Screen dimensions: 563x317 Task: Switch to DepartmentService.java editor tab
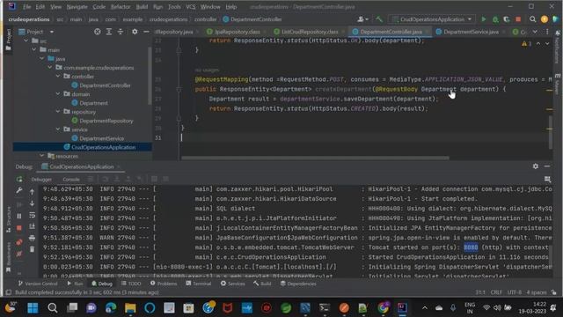(x=471, y=32)
